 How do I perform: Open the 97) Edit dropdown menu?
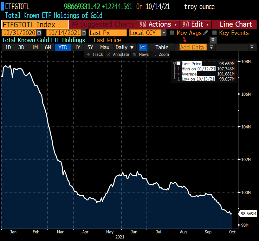click(196, 24)
